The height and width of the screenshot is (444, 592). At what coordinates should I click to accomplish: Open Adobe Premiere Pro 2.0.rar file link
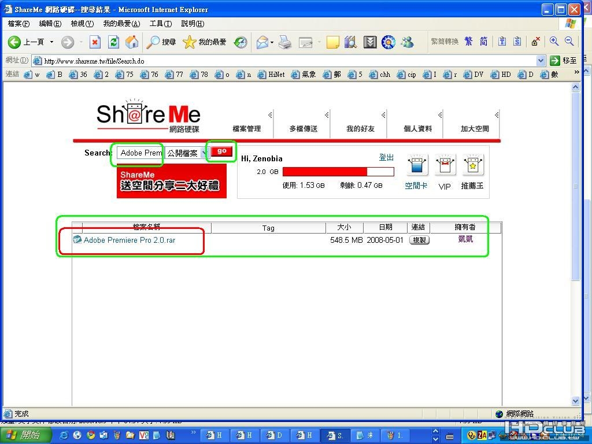[129, 240]
